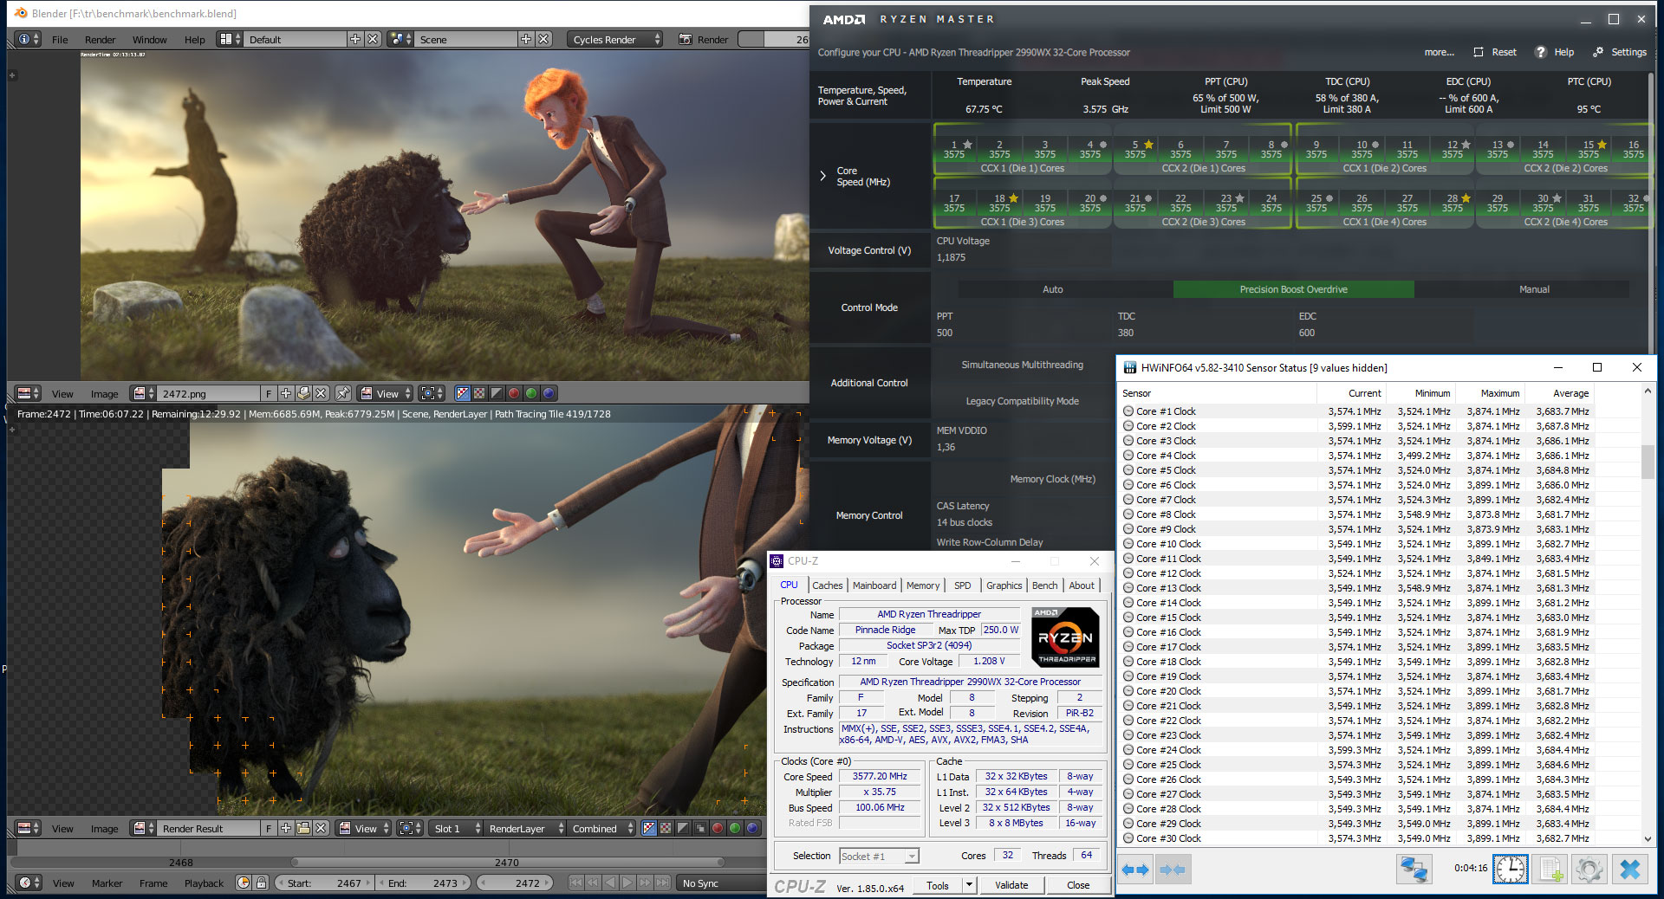1664x899 pixels.
Task: Open Combined render pass dropdown
Action: click(602, 828)
